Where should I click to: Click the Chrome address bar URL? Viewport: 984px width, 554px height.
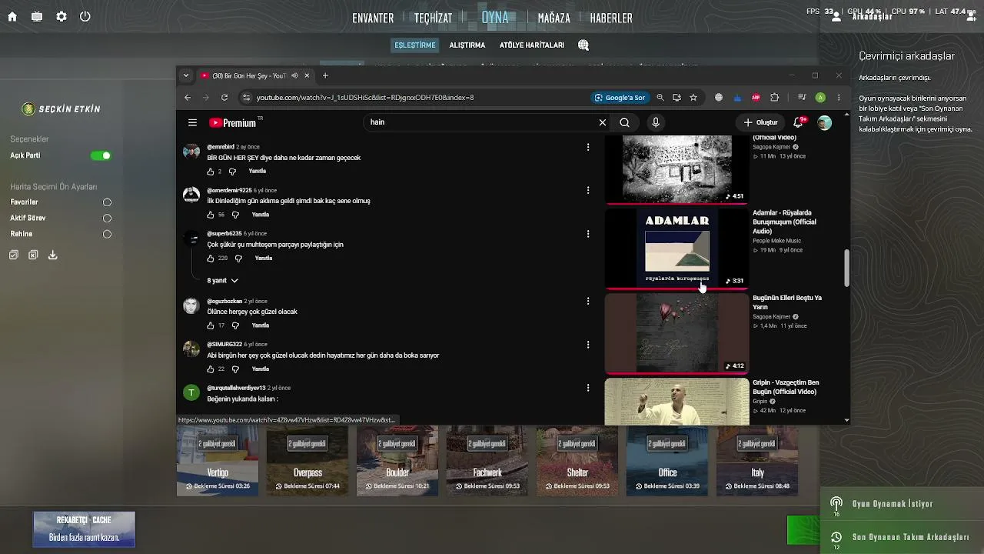[365, 98]
